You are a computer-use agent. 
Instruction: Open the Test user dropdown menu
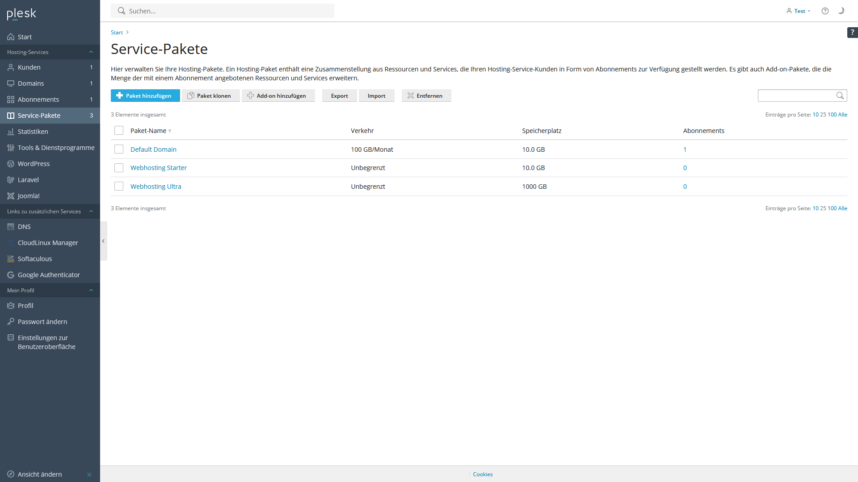coord(799,11)
